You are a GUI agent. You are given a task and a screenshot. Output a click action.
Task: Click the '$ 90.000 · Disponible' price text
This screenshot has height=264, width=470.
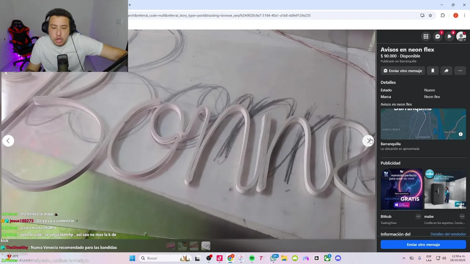click(400, 56)
